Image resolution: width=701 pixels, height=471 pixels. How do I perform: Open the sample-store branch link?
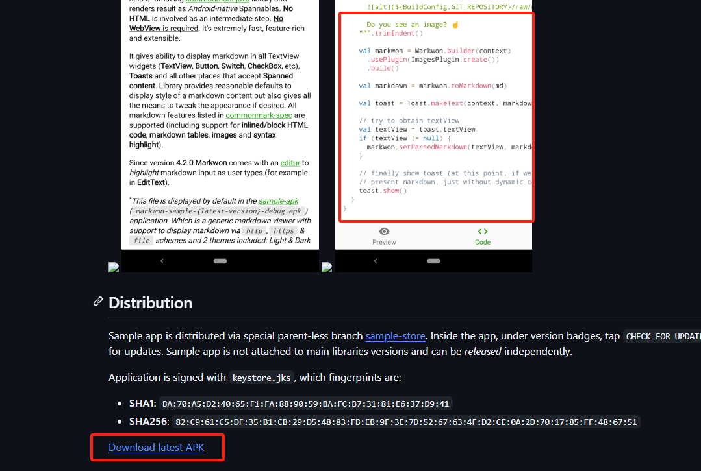pos(395,335)
